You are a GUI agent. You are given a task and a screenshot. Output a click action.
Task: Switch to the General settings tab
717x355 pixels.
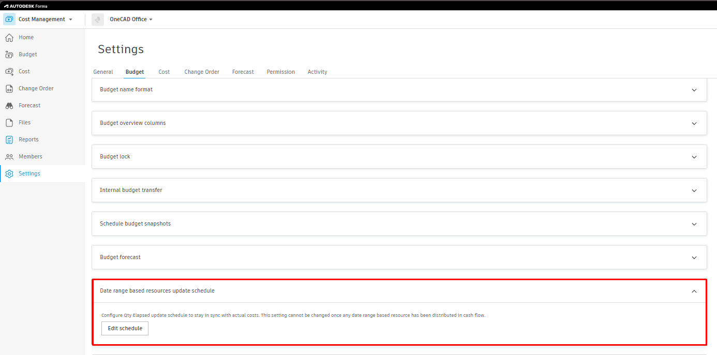103,72
